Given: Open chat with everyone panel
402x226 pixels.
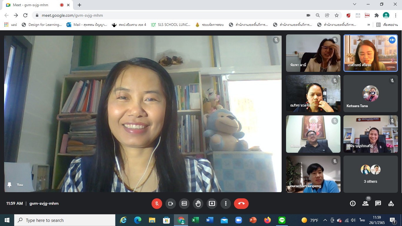Looking at the screenshot, I should 378,203.
